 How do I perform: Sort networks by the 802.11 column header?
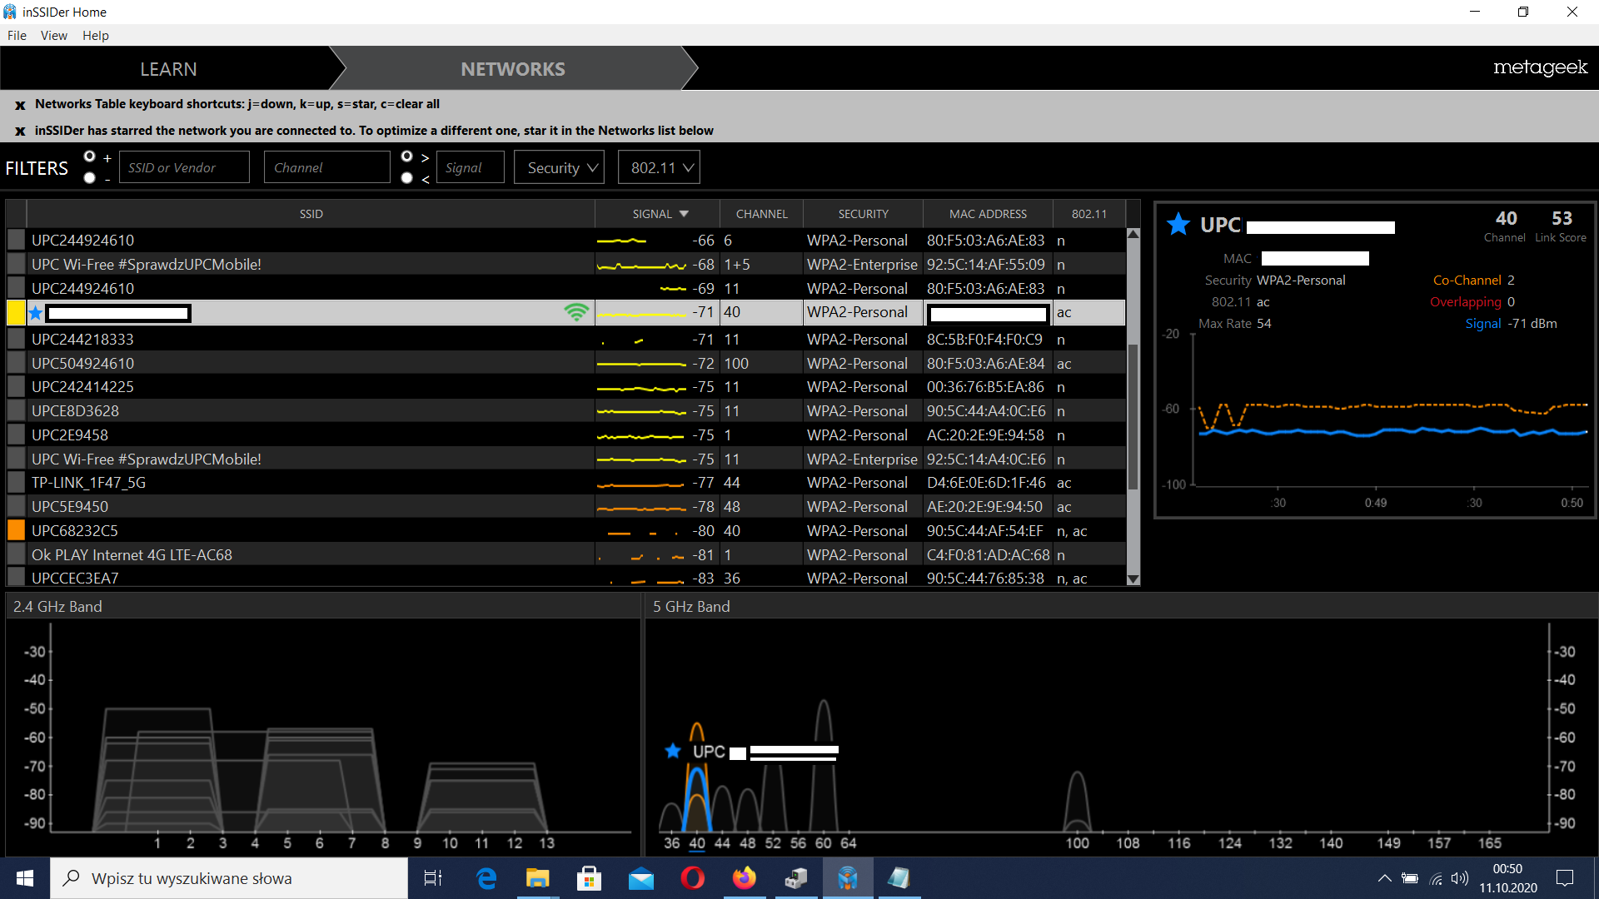point(1089,214)
